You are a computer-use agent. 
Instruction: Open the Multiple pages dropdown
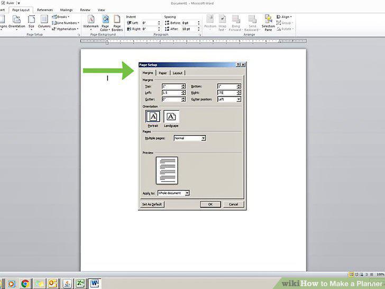click(190, 138)
